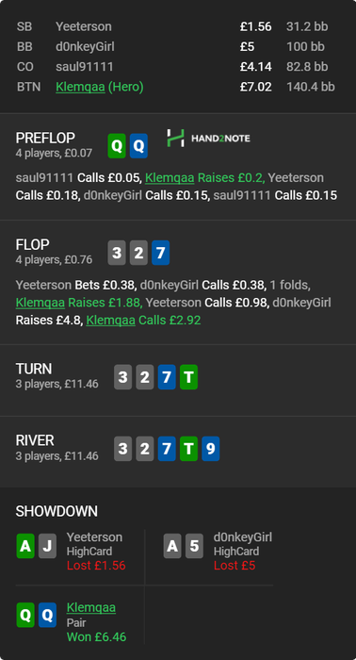The height and width of the screenshot is (660, 356).
Task: Click d0nkeyGirl's 5 card at showdown
Action: click(x=194, y=546)
